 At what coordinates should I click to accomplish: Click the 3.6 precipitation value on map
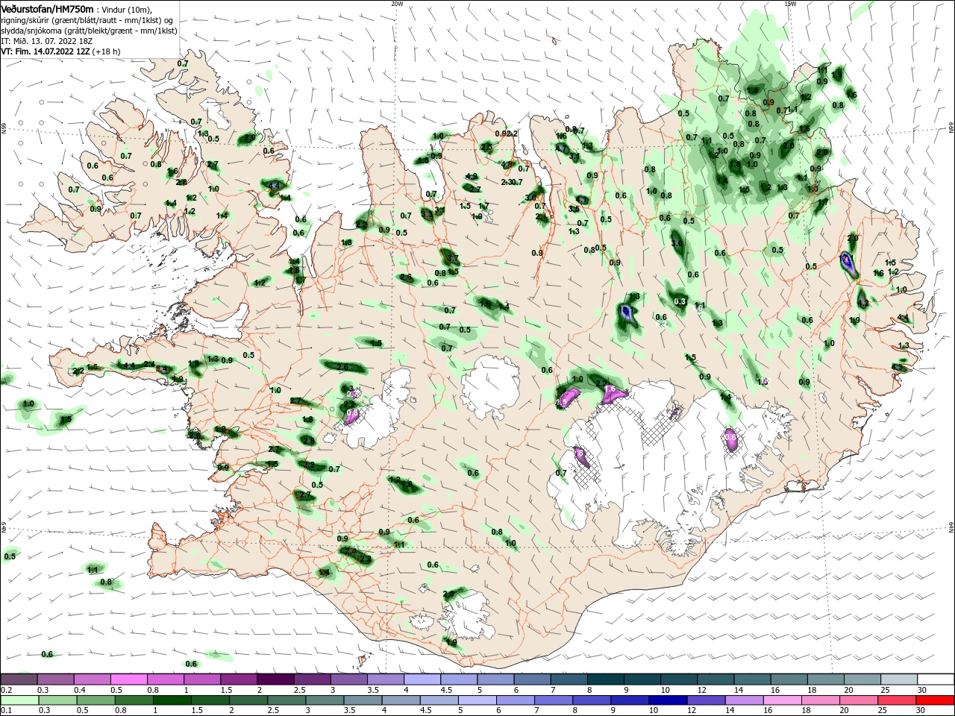pos(677,243)
